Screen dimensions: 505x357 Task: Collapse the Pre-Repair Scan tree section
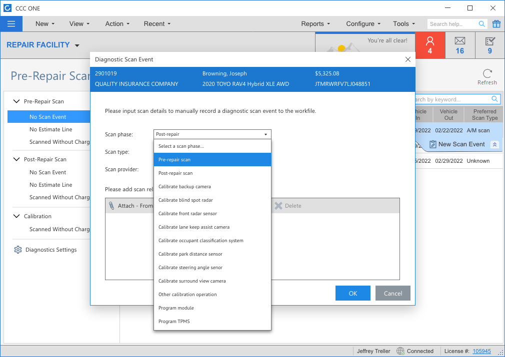point(16,101)
